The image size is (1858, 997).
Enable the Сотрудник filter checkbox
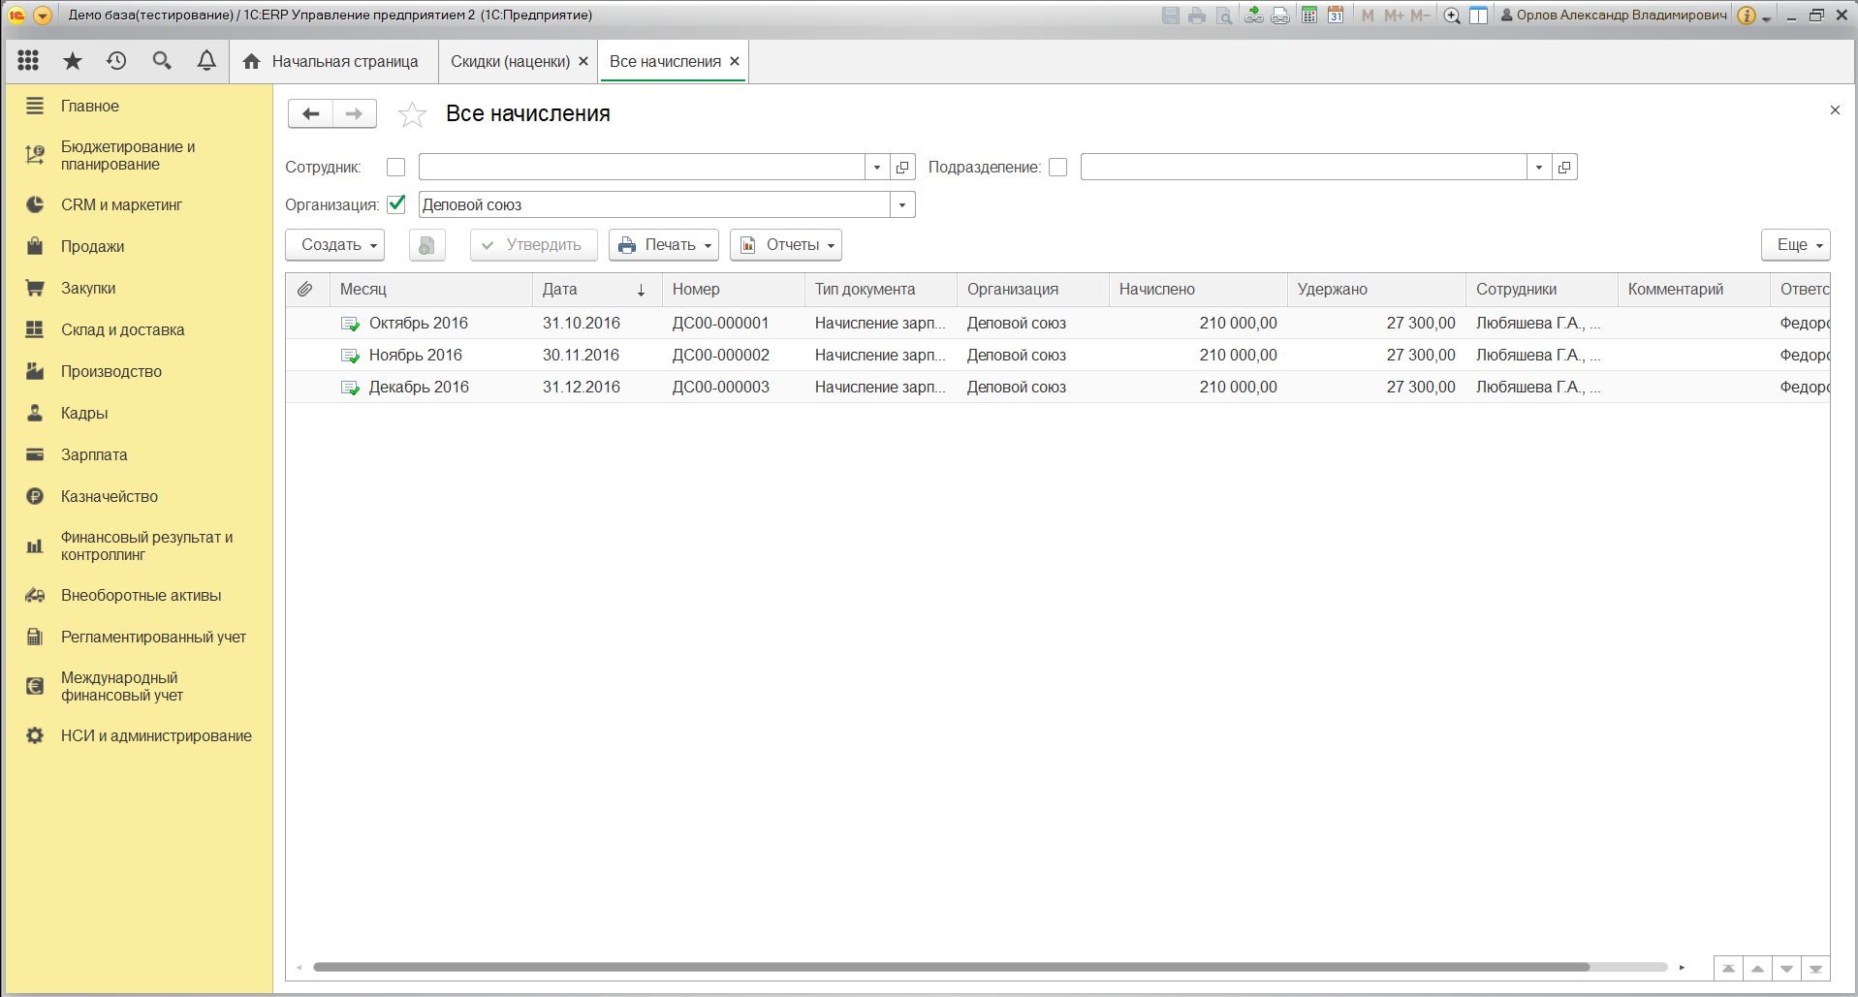(x=395, y=168)
